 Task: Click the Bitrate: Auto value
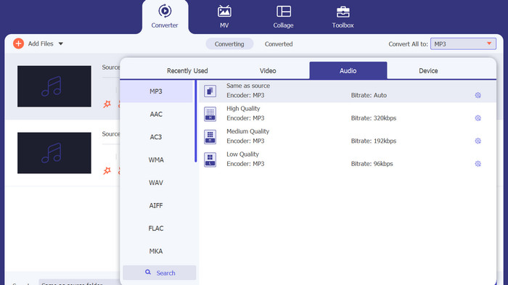coord(369,95)
